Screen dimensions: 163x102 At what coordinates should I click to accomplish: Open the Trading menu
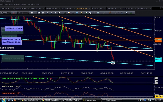click(17, 4)
